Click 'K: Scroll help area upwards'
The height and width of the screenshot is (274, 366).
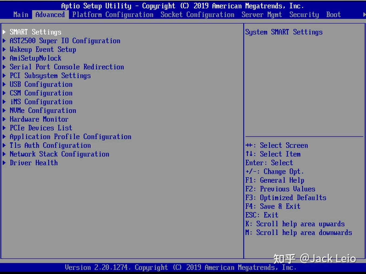click(295, 224)
